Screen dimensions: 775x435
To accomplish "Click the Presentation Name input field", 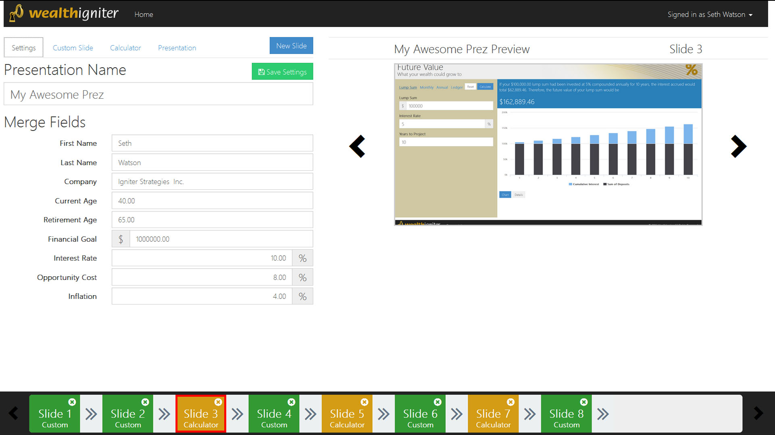I will coord(158,94).
